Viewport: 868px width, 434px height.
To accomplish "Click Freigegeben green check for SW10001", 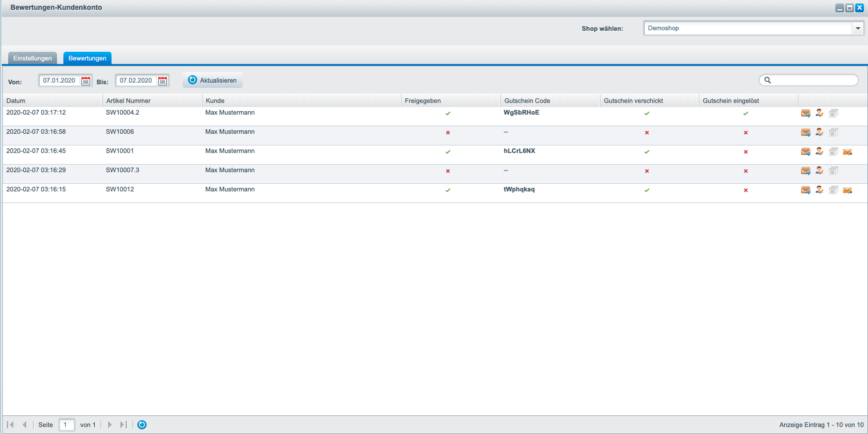I will pyautogui.click(x=448, y=152).
